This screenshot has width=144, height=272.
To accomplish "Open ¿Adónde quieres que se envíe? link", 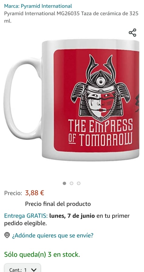I will [52, 235].
